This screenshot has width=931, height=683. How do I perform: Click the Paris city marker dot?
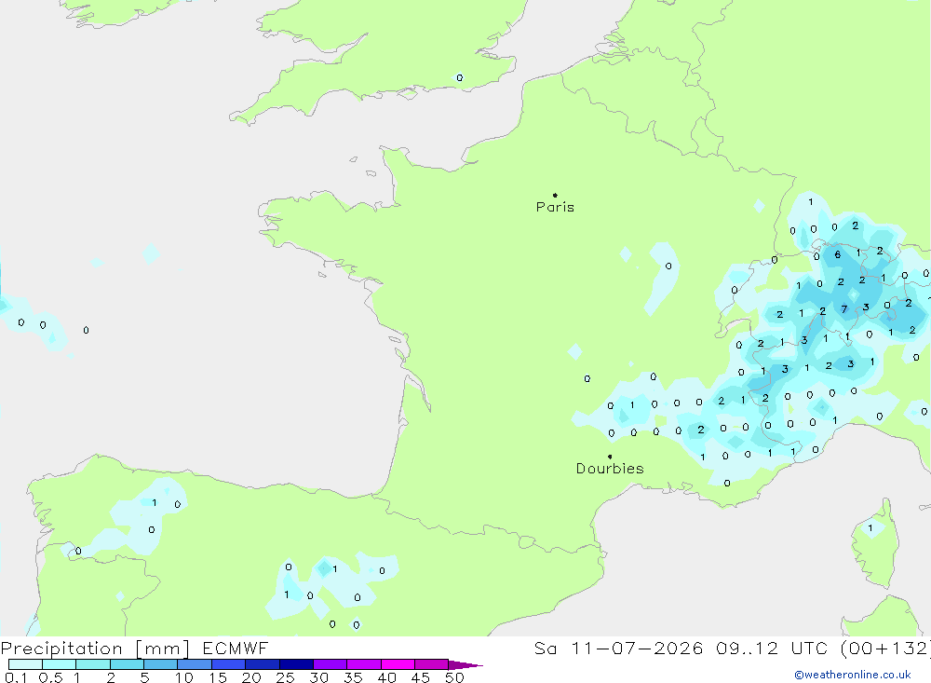click(555, 195)
